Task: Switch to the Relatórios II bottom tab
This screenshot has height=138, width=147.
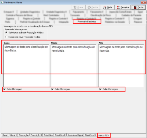Action: (60, 135)
